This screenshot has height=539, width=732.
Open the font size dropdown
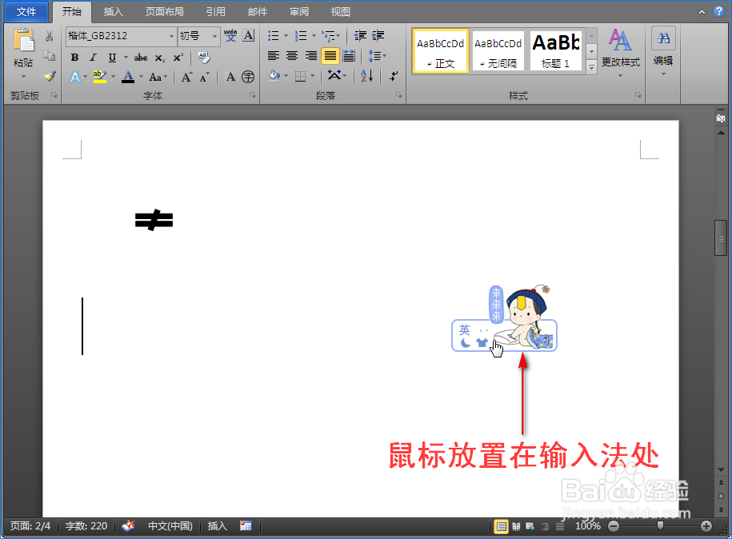click(x=214, y=35)
